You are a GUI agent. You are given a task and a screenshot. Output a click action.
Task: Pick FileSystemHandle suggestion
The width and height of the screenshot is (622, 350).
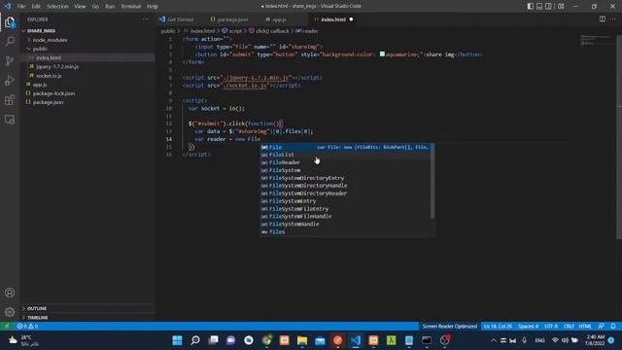[x=345, y=224]
